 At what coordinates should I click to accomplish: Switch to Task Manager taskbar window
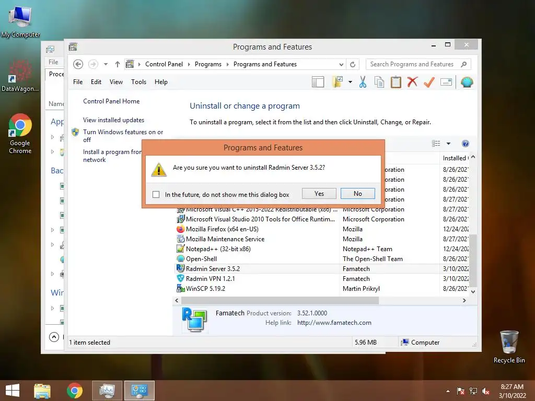coord(107,391)
